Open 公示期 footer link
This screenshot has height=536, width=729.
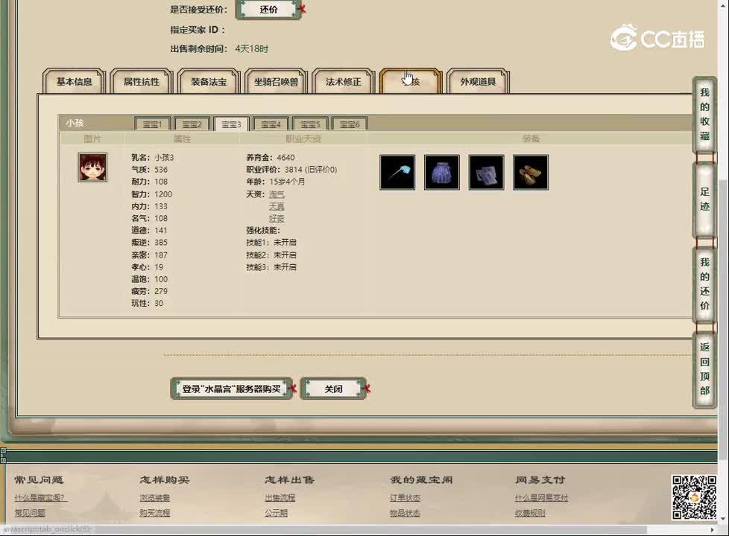point(276,513)
